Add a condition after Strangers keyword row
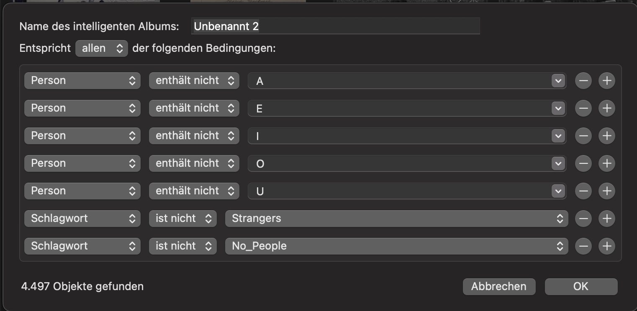The width and height of the screenshot is (637, 311). [x=606, y=219]
